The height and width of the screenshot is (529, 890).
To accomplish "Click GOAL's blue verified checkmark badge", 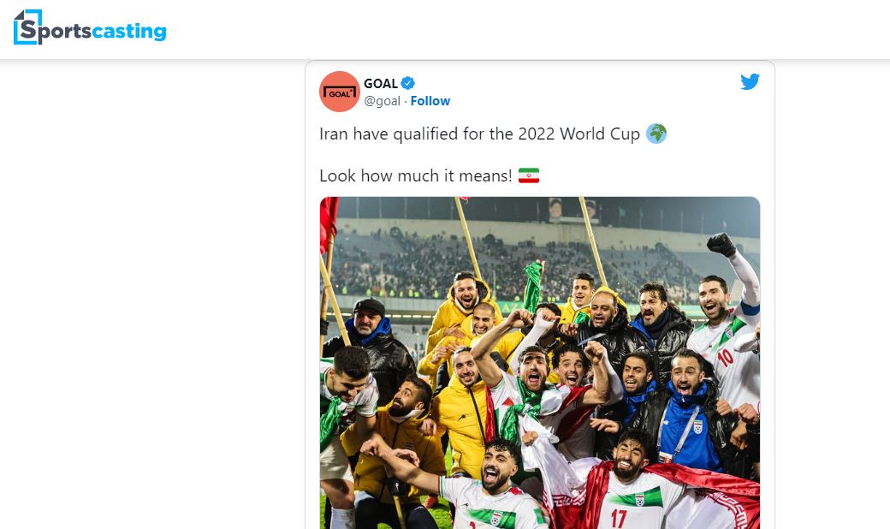I will (407, 83).
